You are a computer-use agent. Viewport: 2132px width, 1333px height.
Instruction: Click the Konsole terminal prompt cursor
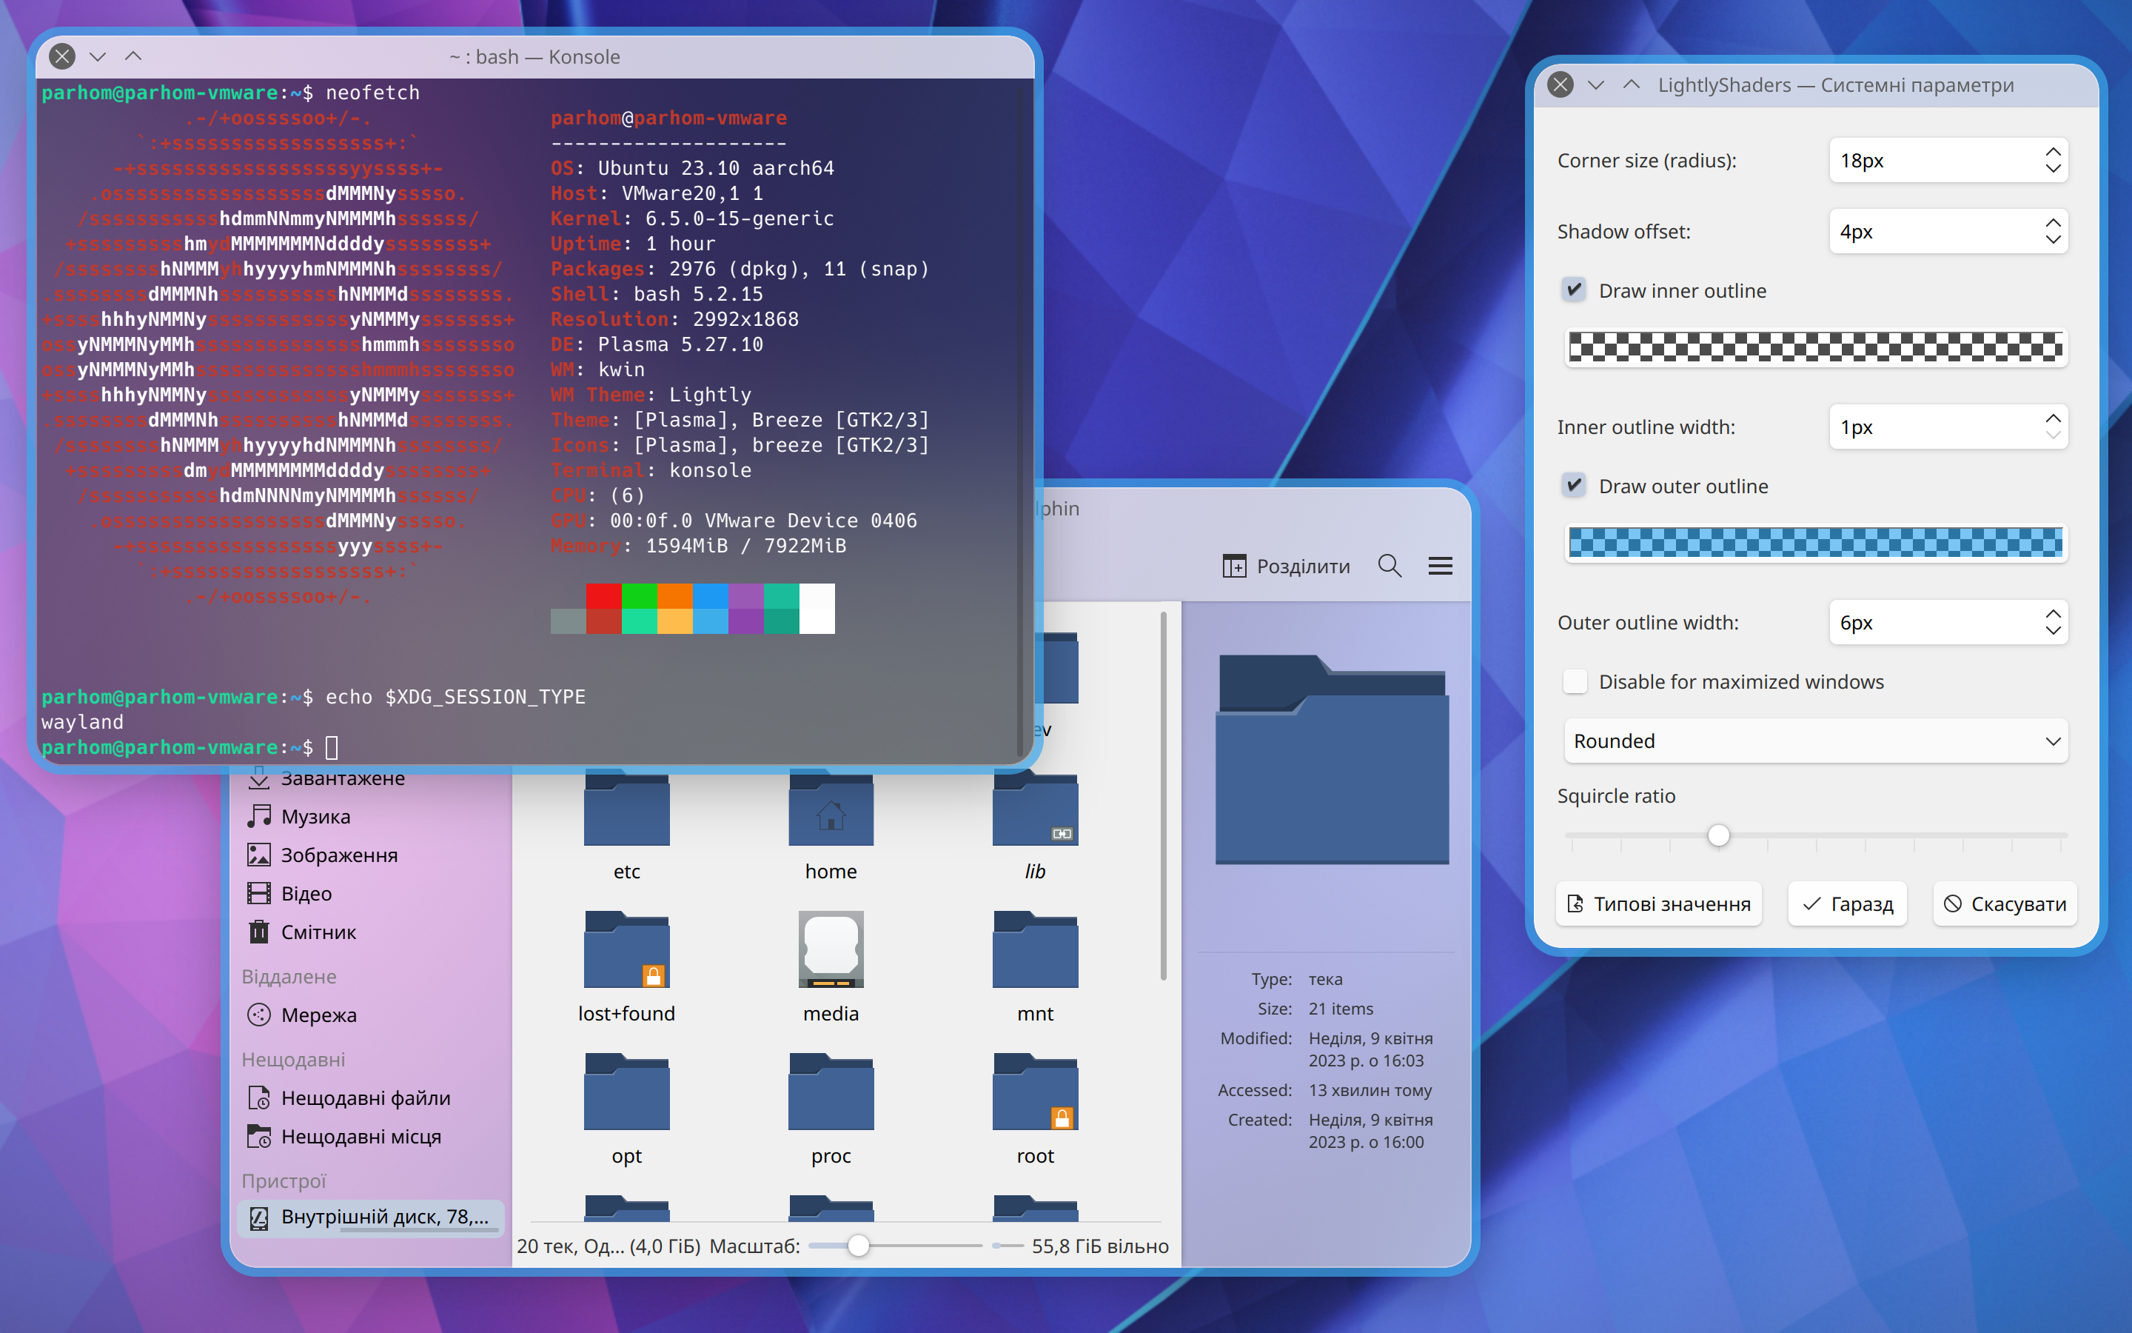tap(332, 748)
